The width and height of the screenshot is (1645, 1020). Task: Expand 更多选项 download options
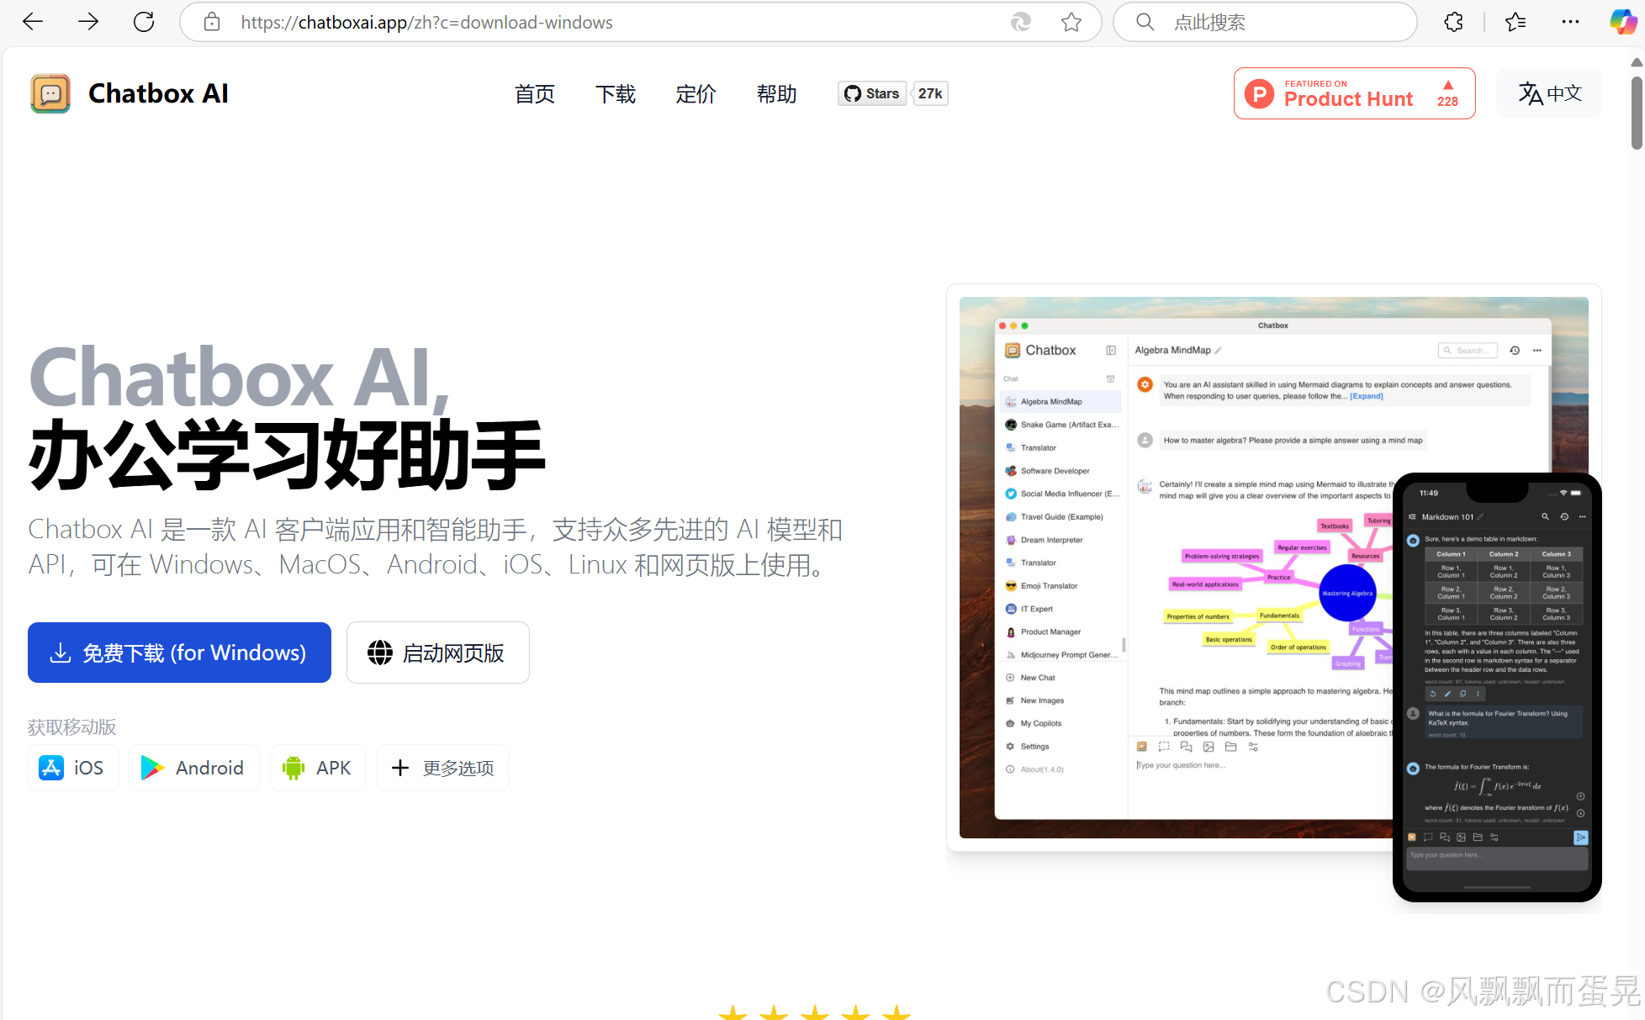coord(443,768)
